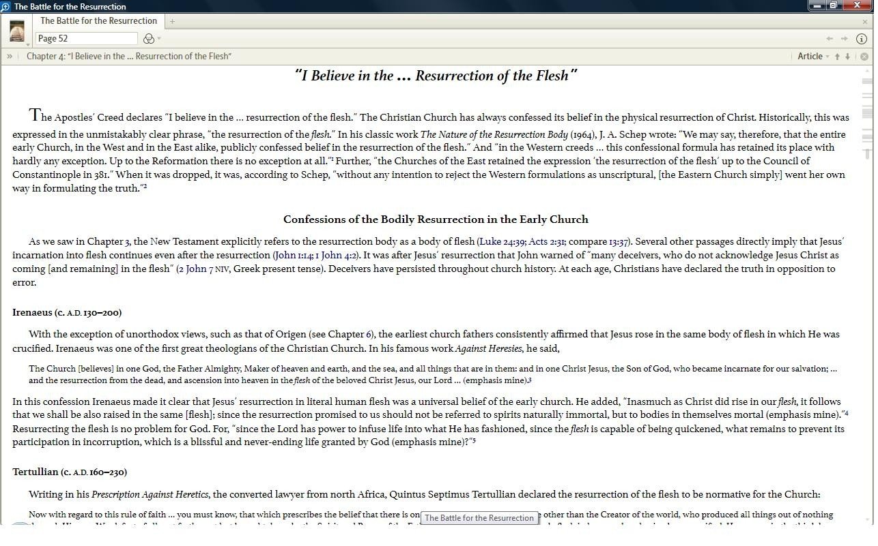Open Acts 2:31 scripture link
The height and width of the screenshot is (546, 878).
(547, 241)
